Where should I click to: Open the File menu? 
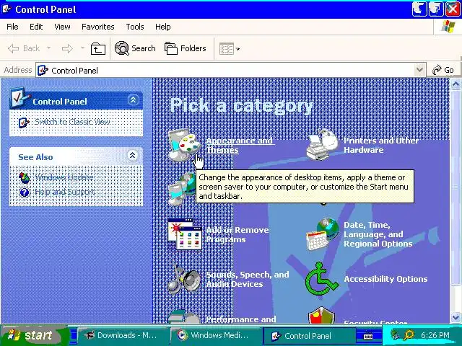coord(12,27)
